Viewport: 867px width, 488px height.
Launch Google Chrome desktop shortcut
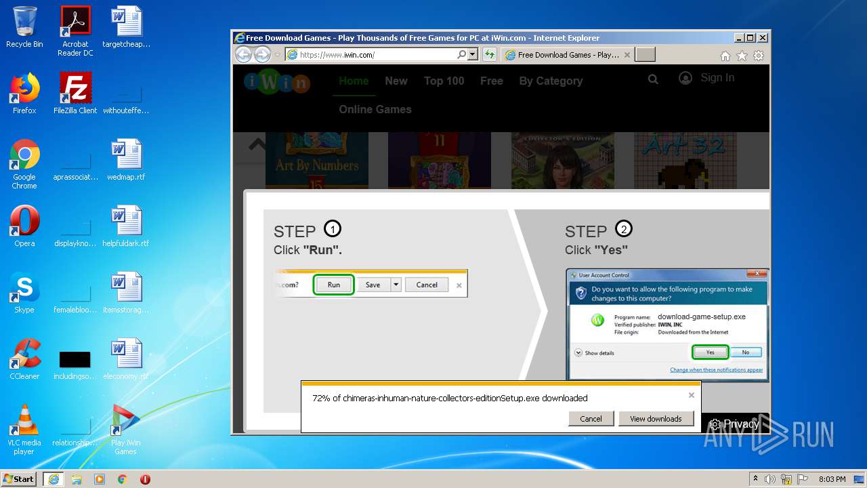click(24, 164)
